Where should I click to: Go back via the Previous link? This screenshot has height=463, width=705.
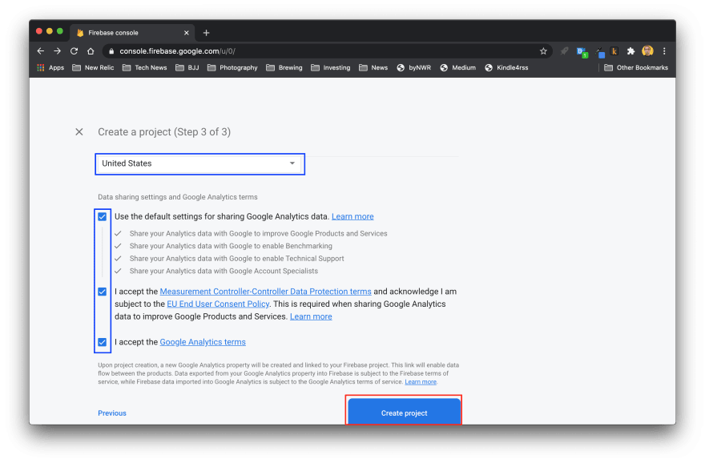click(111, 413)
